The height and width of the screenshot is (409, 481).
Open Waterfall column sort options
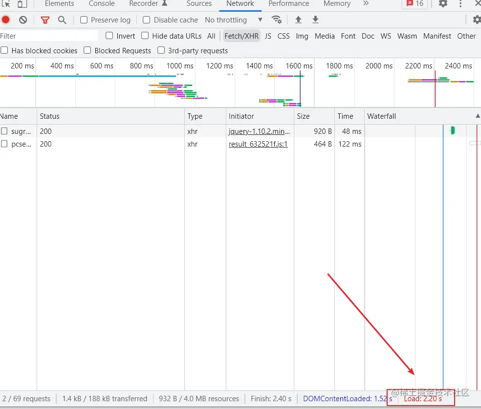click(423, 116)
